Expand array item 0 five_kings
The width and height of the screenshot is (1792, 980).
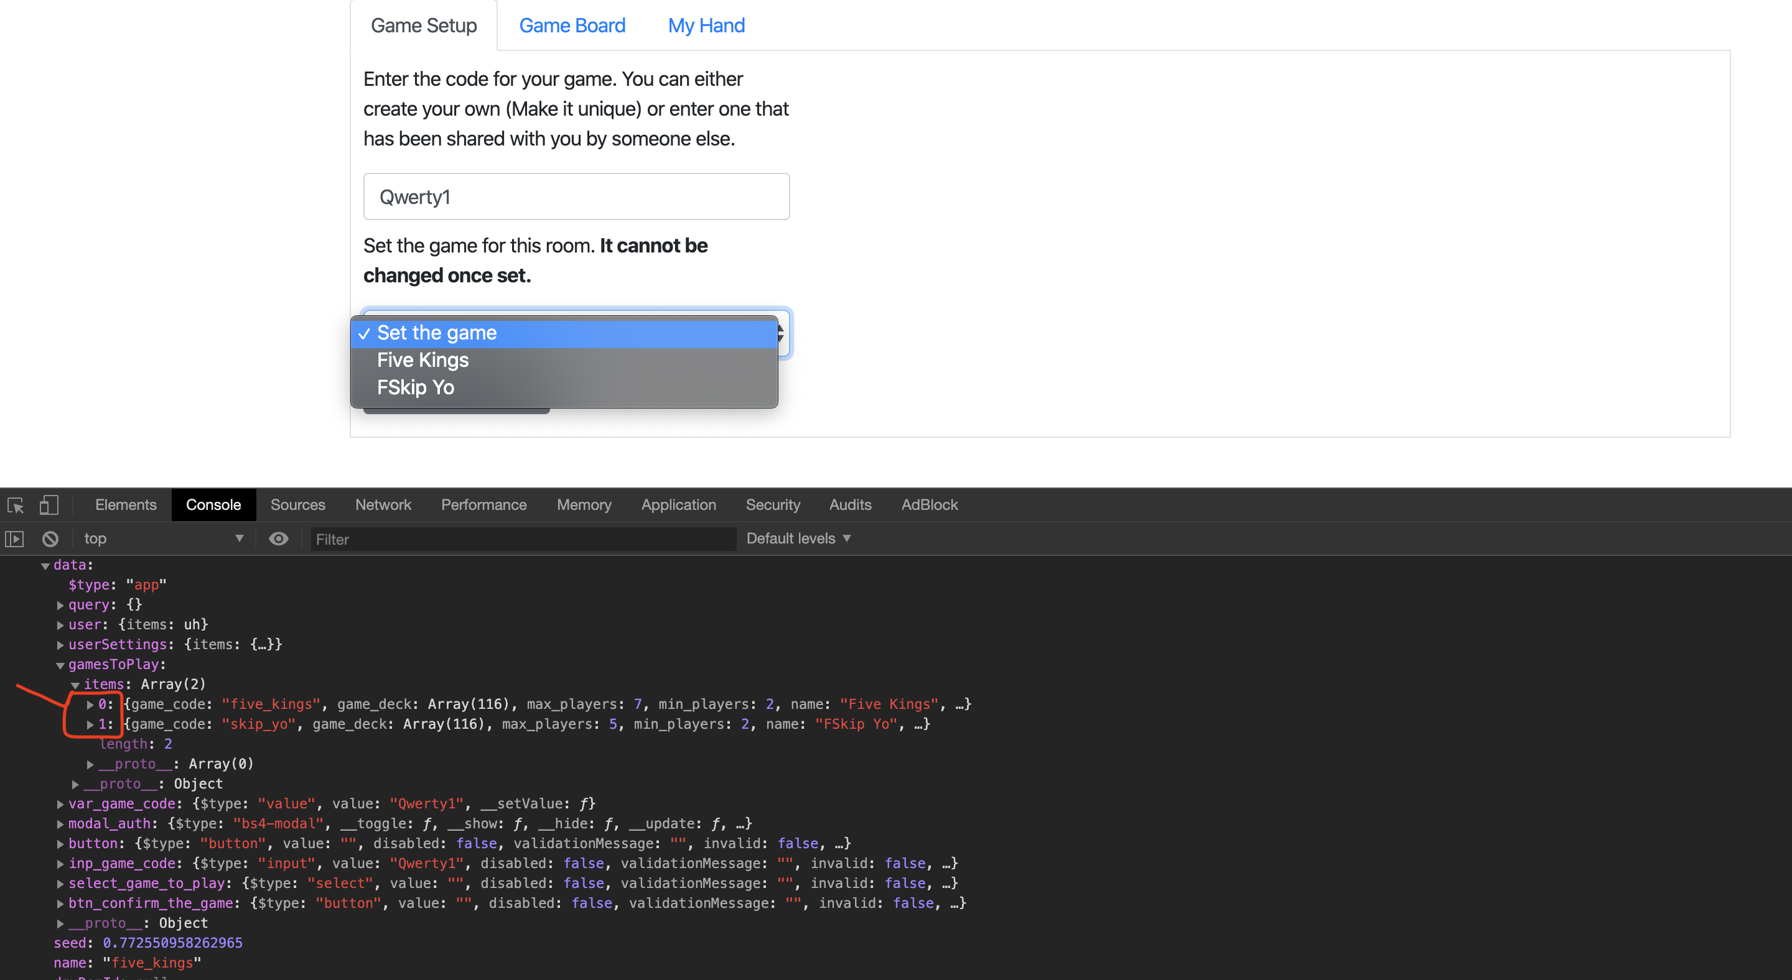click(90, 705)
